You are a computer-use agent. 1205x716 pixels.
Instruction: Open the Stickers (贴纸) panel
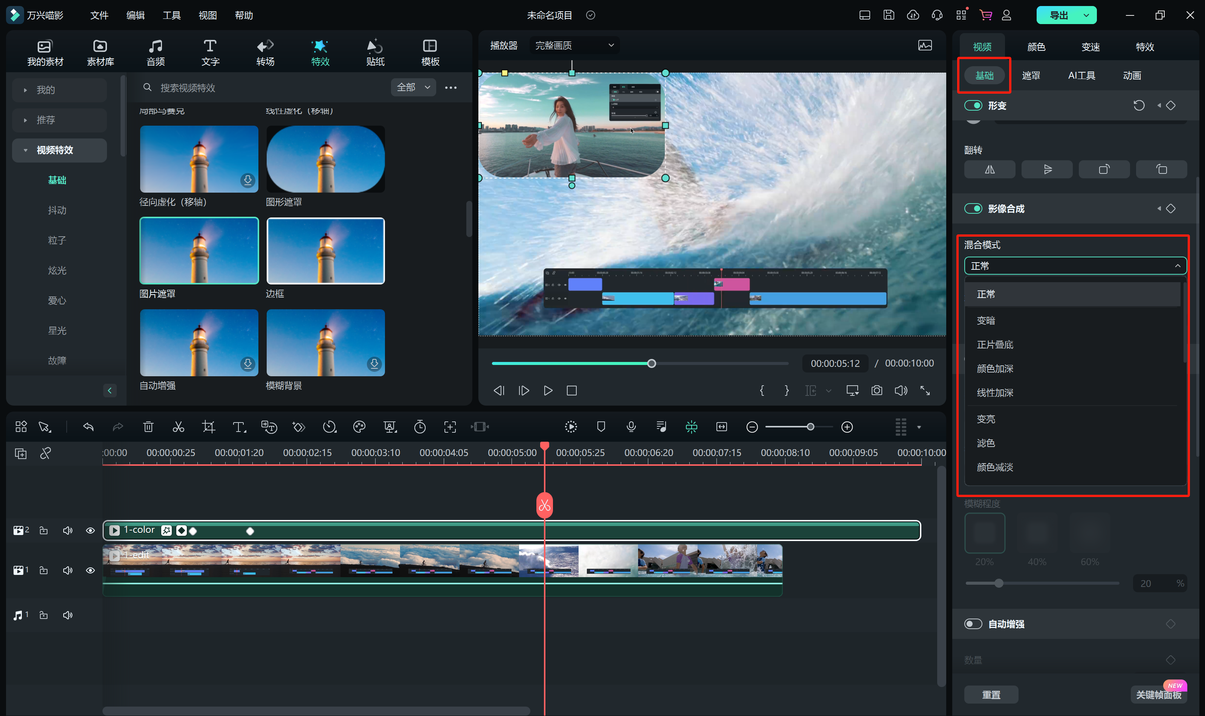[375, 53]
